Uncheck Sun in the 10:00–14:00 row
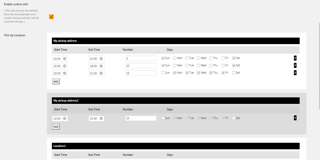Image resolution: width=320 pixels, height=160 pixels. pos(163,58)
